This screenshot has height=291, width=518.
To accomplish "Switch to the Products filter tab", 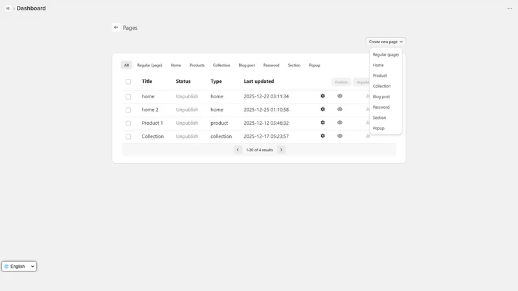I will tap(197, 65).
